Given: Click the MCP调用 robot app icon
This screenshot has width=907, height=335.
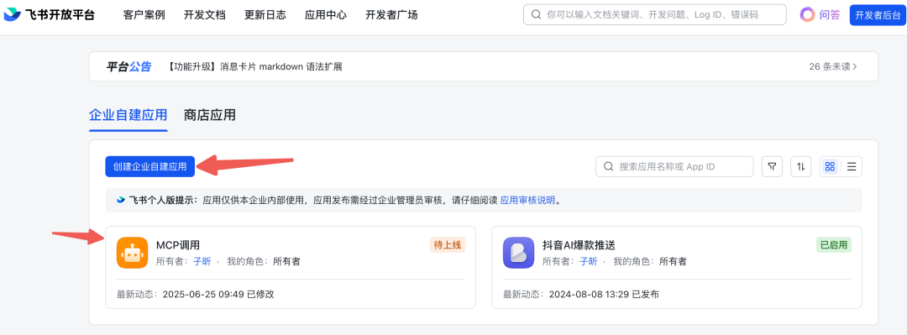Looking at the screenshot, I should tap(133, 253).
